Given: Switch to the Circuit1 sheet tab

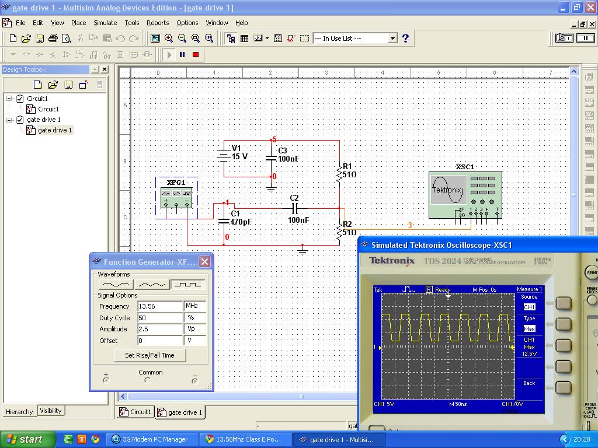Looking at the screenshot, I should [x=135, y=412].
